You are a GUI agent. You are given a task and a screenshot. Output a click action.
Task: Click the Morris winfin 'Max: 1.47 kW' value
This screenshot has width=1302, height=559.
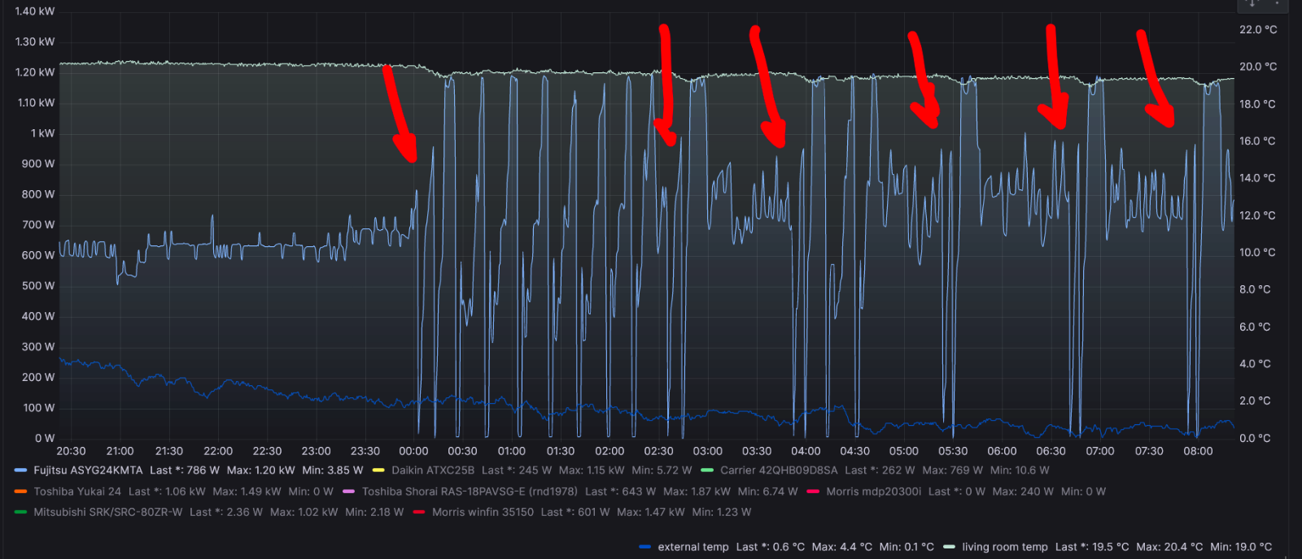point(651,513)
